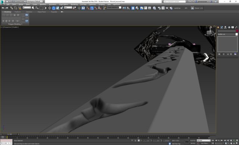The image size is (239, 145).
Task: Click the Undo arrow in main toolbar
Action: (x=3, y=8)
